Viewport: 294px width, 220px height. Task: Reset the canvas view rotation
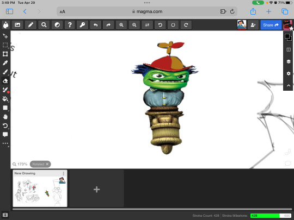tap(173, 25)
